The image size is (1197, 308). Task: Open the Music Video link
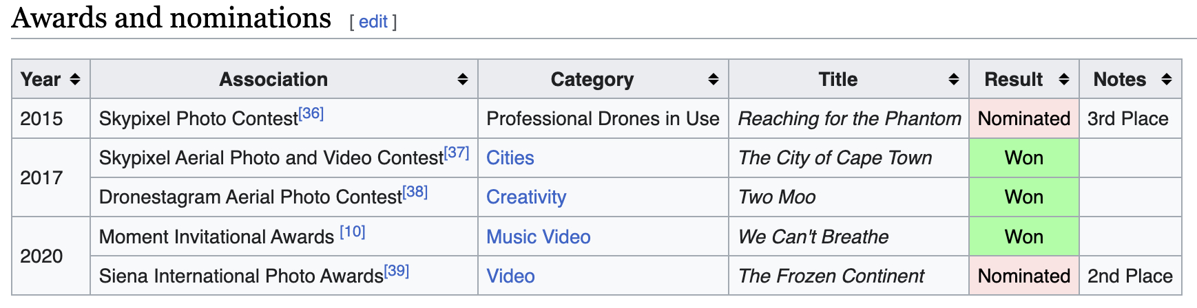[x=538, y=237]
